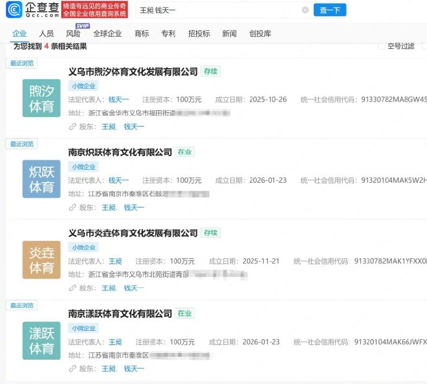The height and width of the screenshot is (384, 427).
Task: Click shareholder 钱天一 under 义乌市炎垚体育
Action: click(134, 288)
